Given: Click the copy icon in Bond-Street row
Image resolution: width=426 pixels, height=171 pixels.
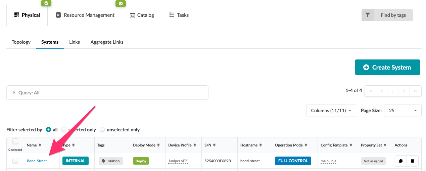Looking at the screenshot, I should (400, 161).
